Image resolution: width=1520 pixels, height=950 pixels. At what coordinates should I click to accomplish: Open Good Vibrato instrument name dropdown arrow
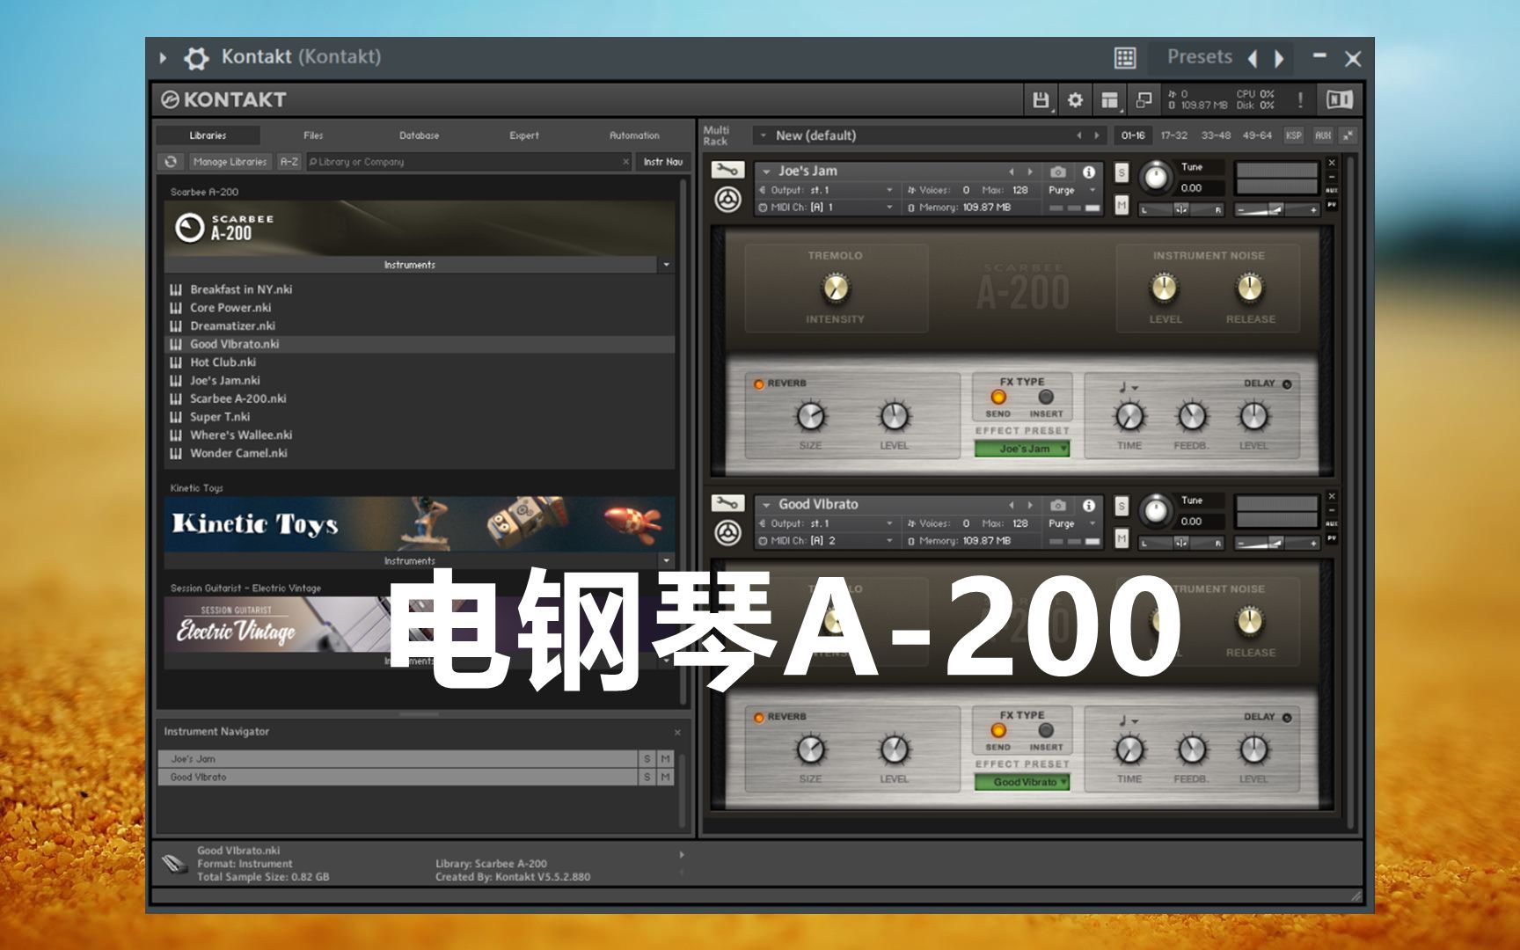[x=767, y=505]
